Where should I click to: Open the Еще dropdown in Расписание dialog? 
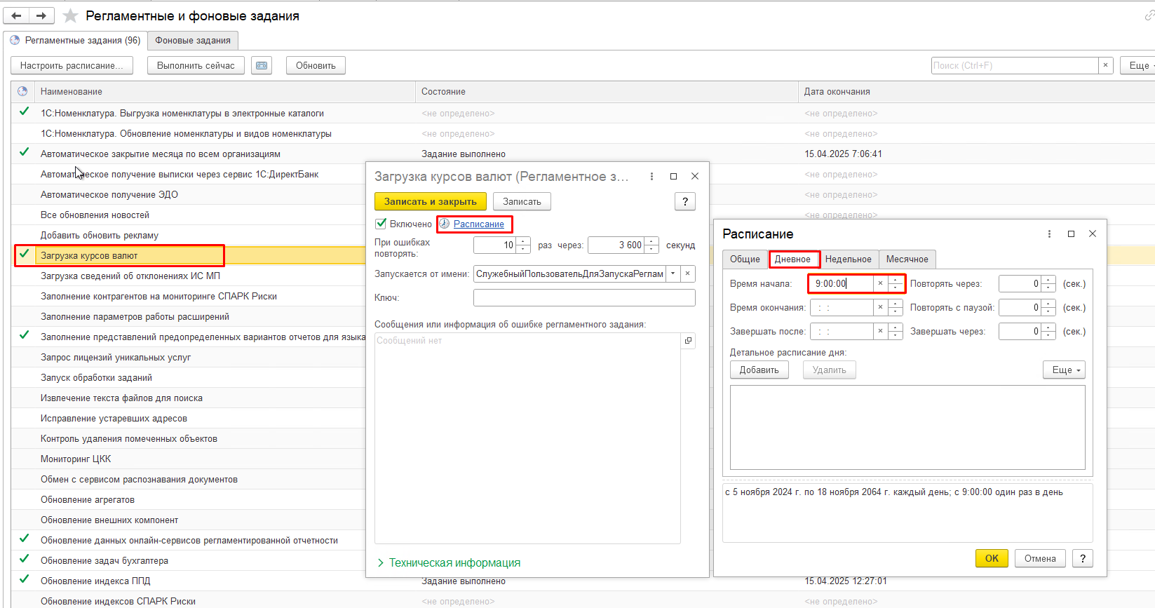click(x=1064, y=370)
